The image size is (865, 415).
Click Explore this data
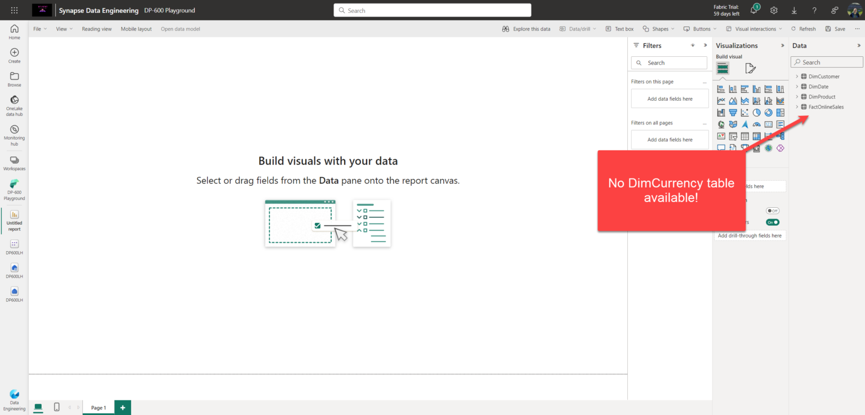pos(526,29)
